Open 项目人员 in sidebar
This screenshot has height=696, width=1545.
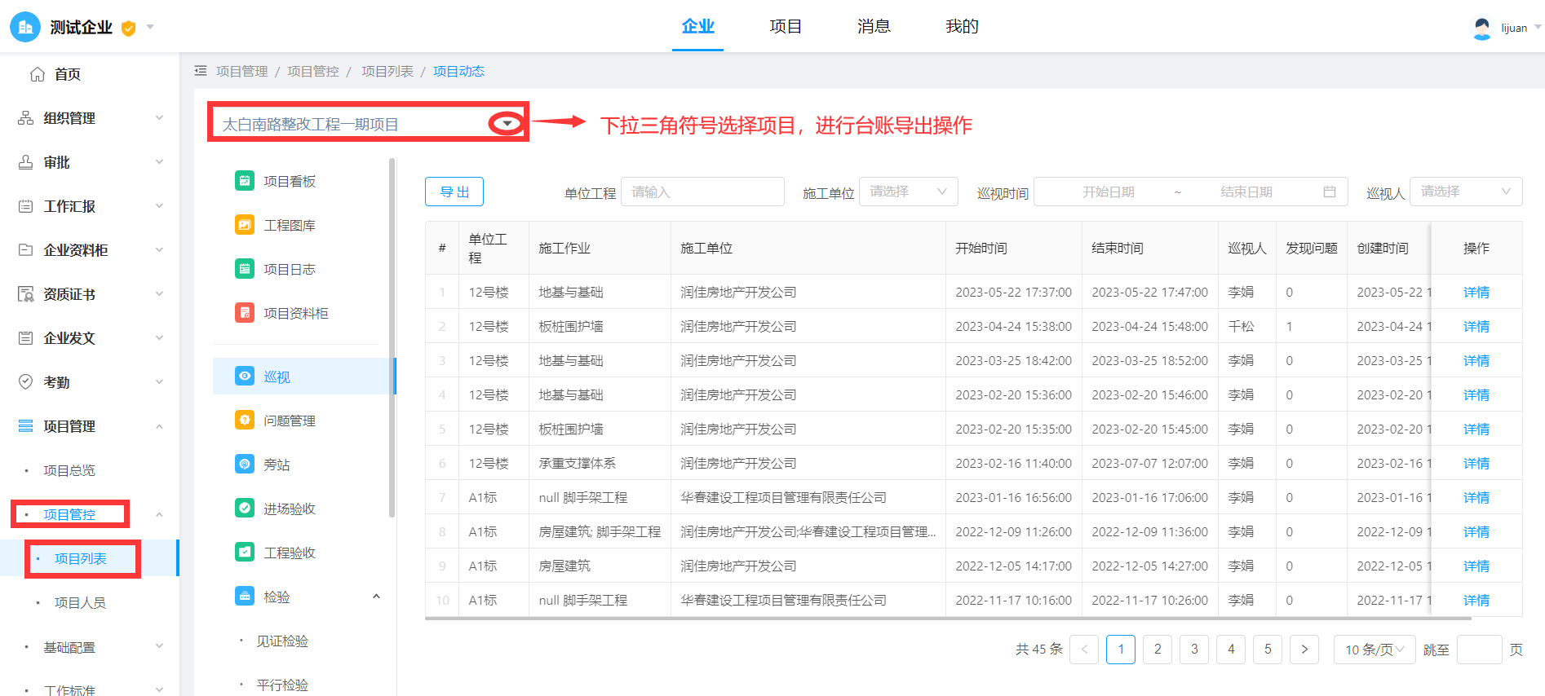(80, 602)
